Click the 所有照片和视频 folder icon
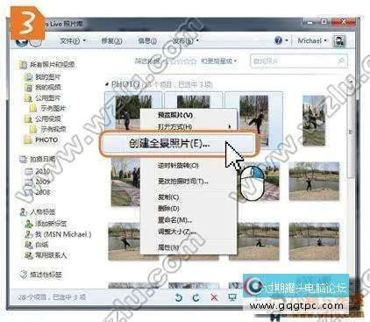The image size is (370, 322). pyautogui.click(x=23, y=65)
